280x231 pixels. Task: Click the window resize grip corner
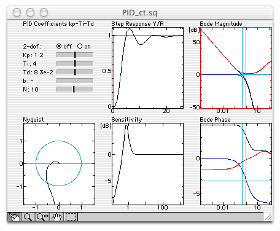[268, 217]
